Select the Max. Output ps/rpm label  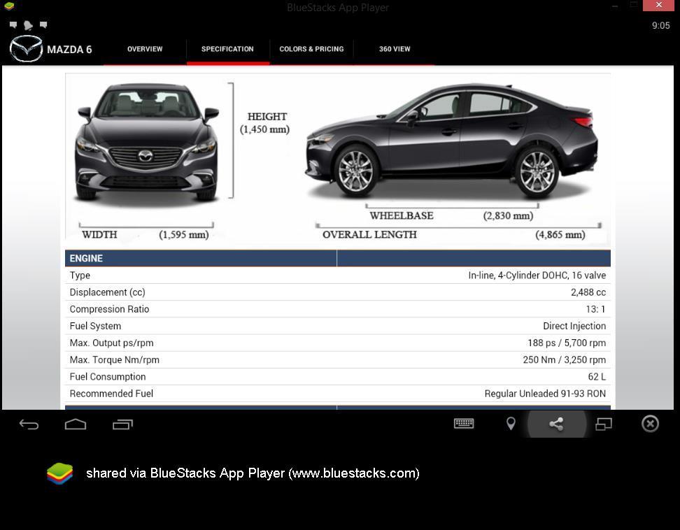pyautogui.click(x=111, y=343)
